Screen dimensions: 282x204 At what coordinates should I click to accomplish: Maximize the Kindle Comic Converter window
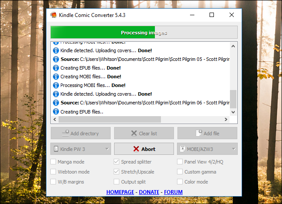212,15
